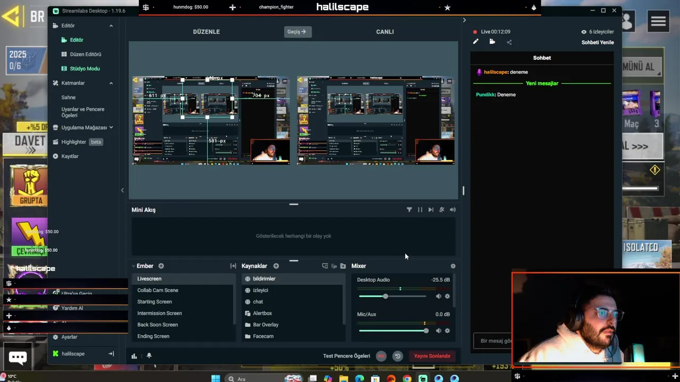Click Test Pencere Öğeleri button
The image size is (680, 382).
click(346, 356)
